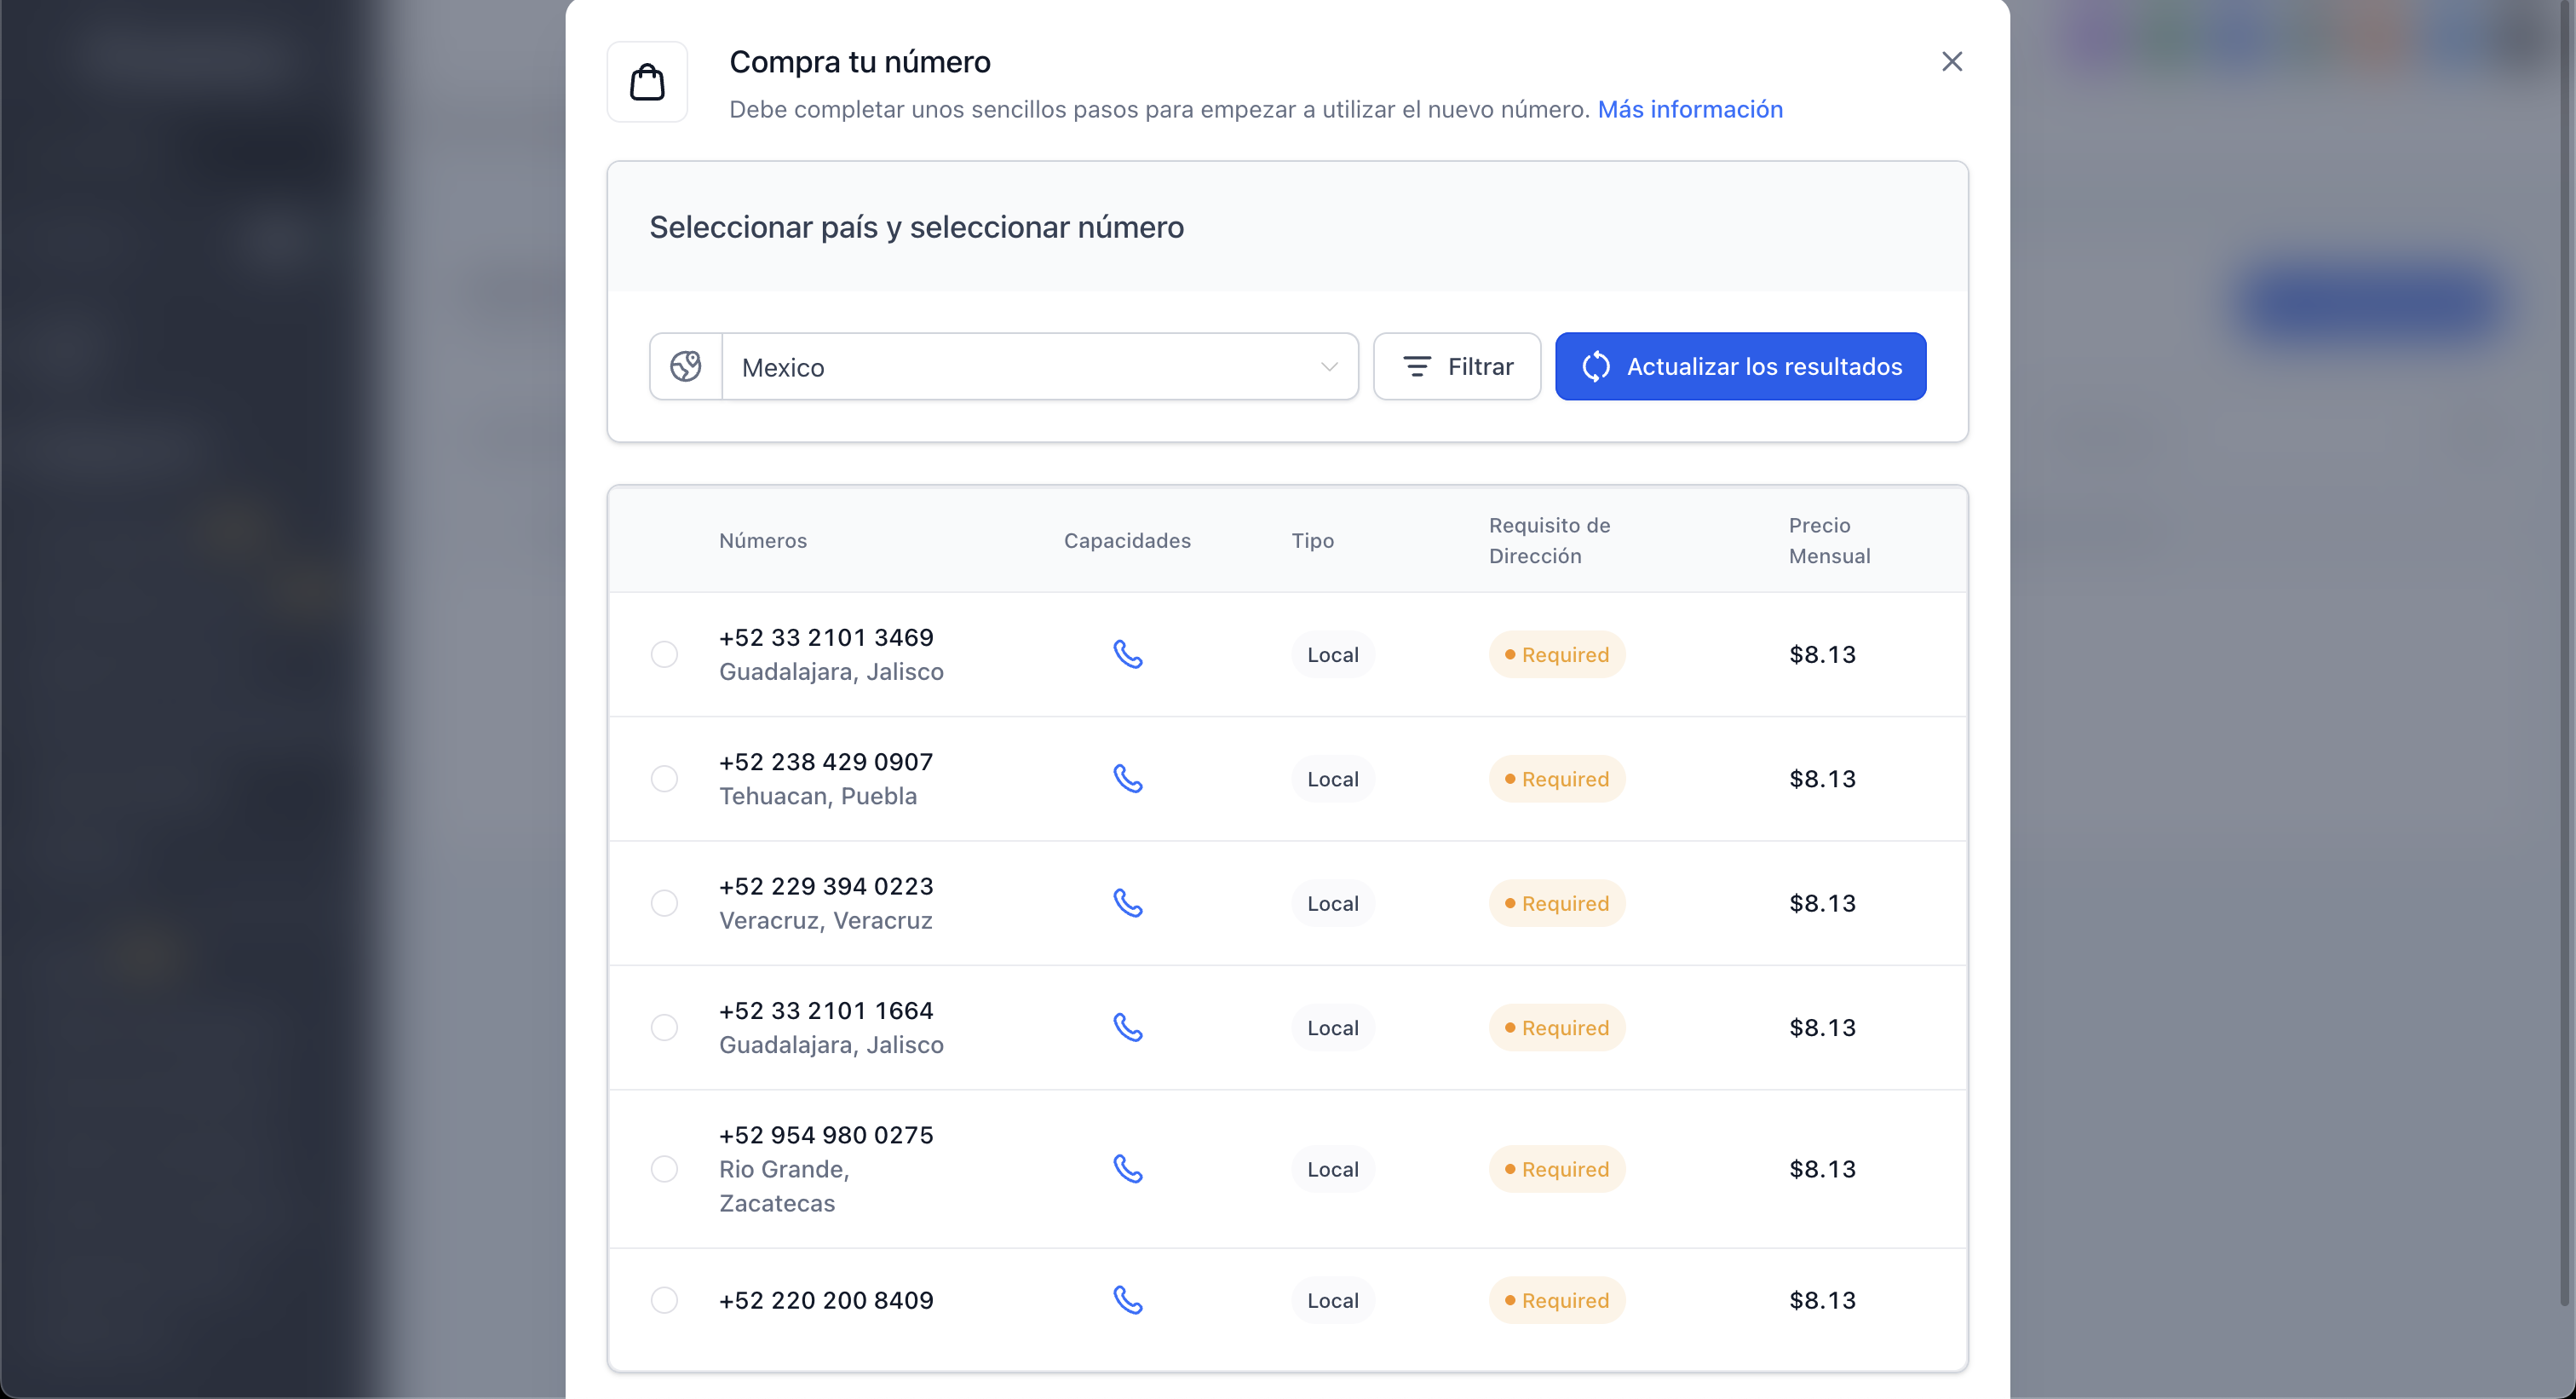Click the Required badge for Guadalajara 3469 number
Viewport: 2576px width, 1399px height.
pyautogui.click(x=1557, y=655)
